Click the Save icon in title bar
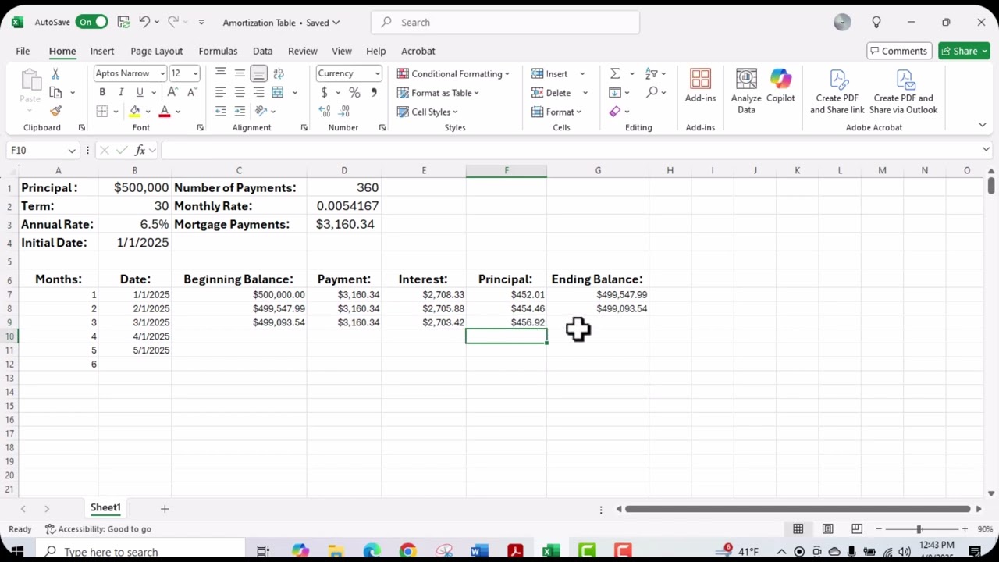Image resolution: width=999 pixels, height=562 pixels. (123, 22)
